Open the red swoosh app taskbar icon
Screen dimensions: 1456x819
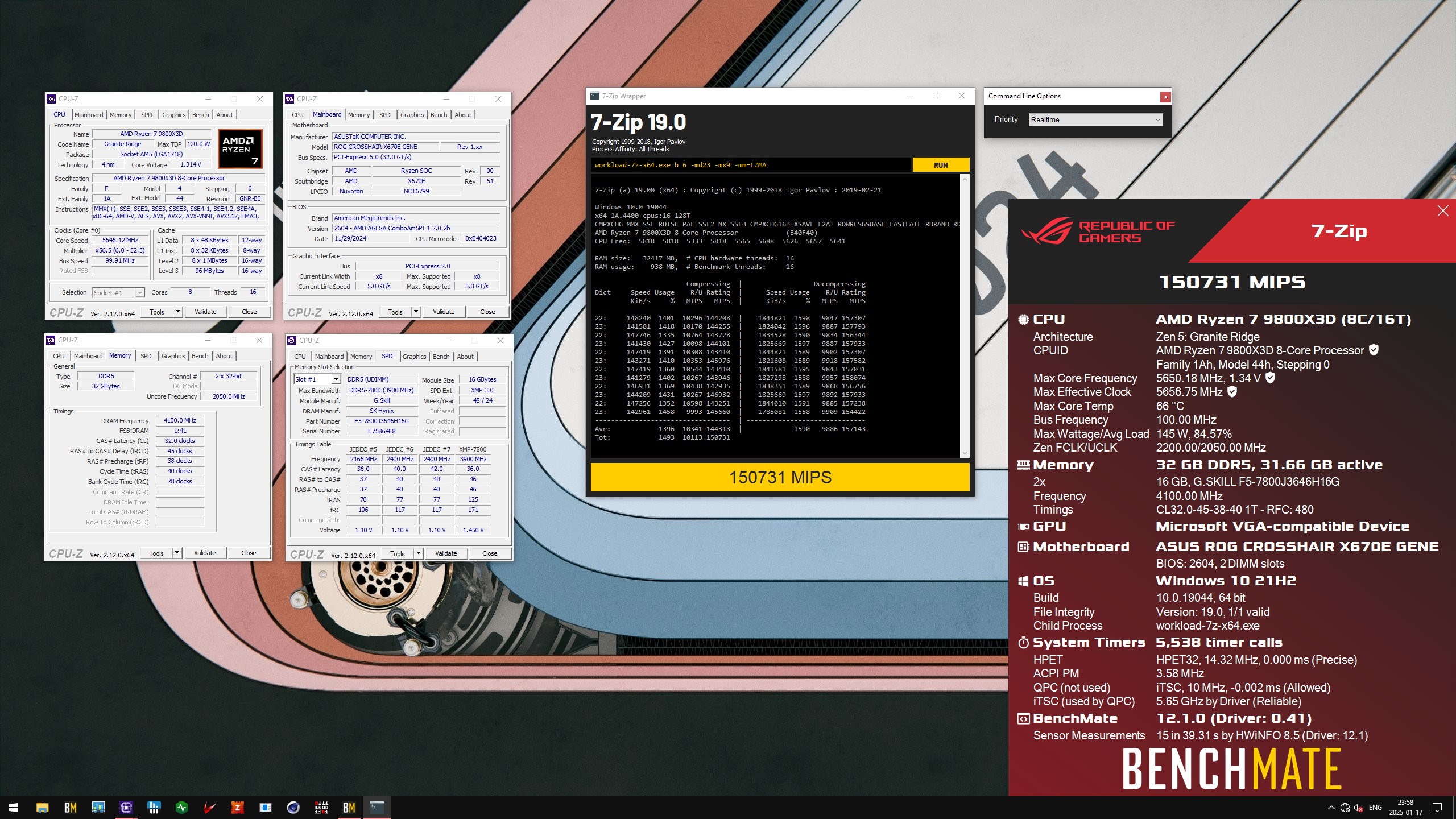209,807
